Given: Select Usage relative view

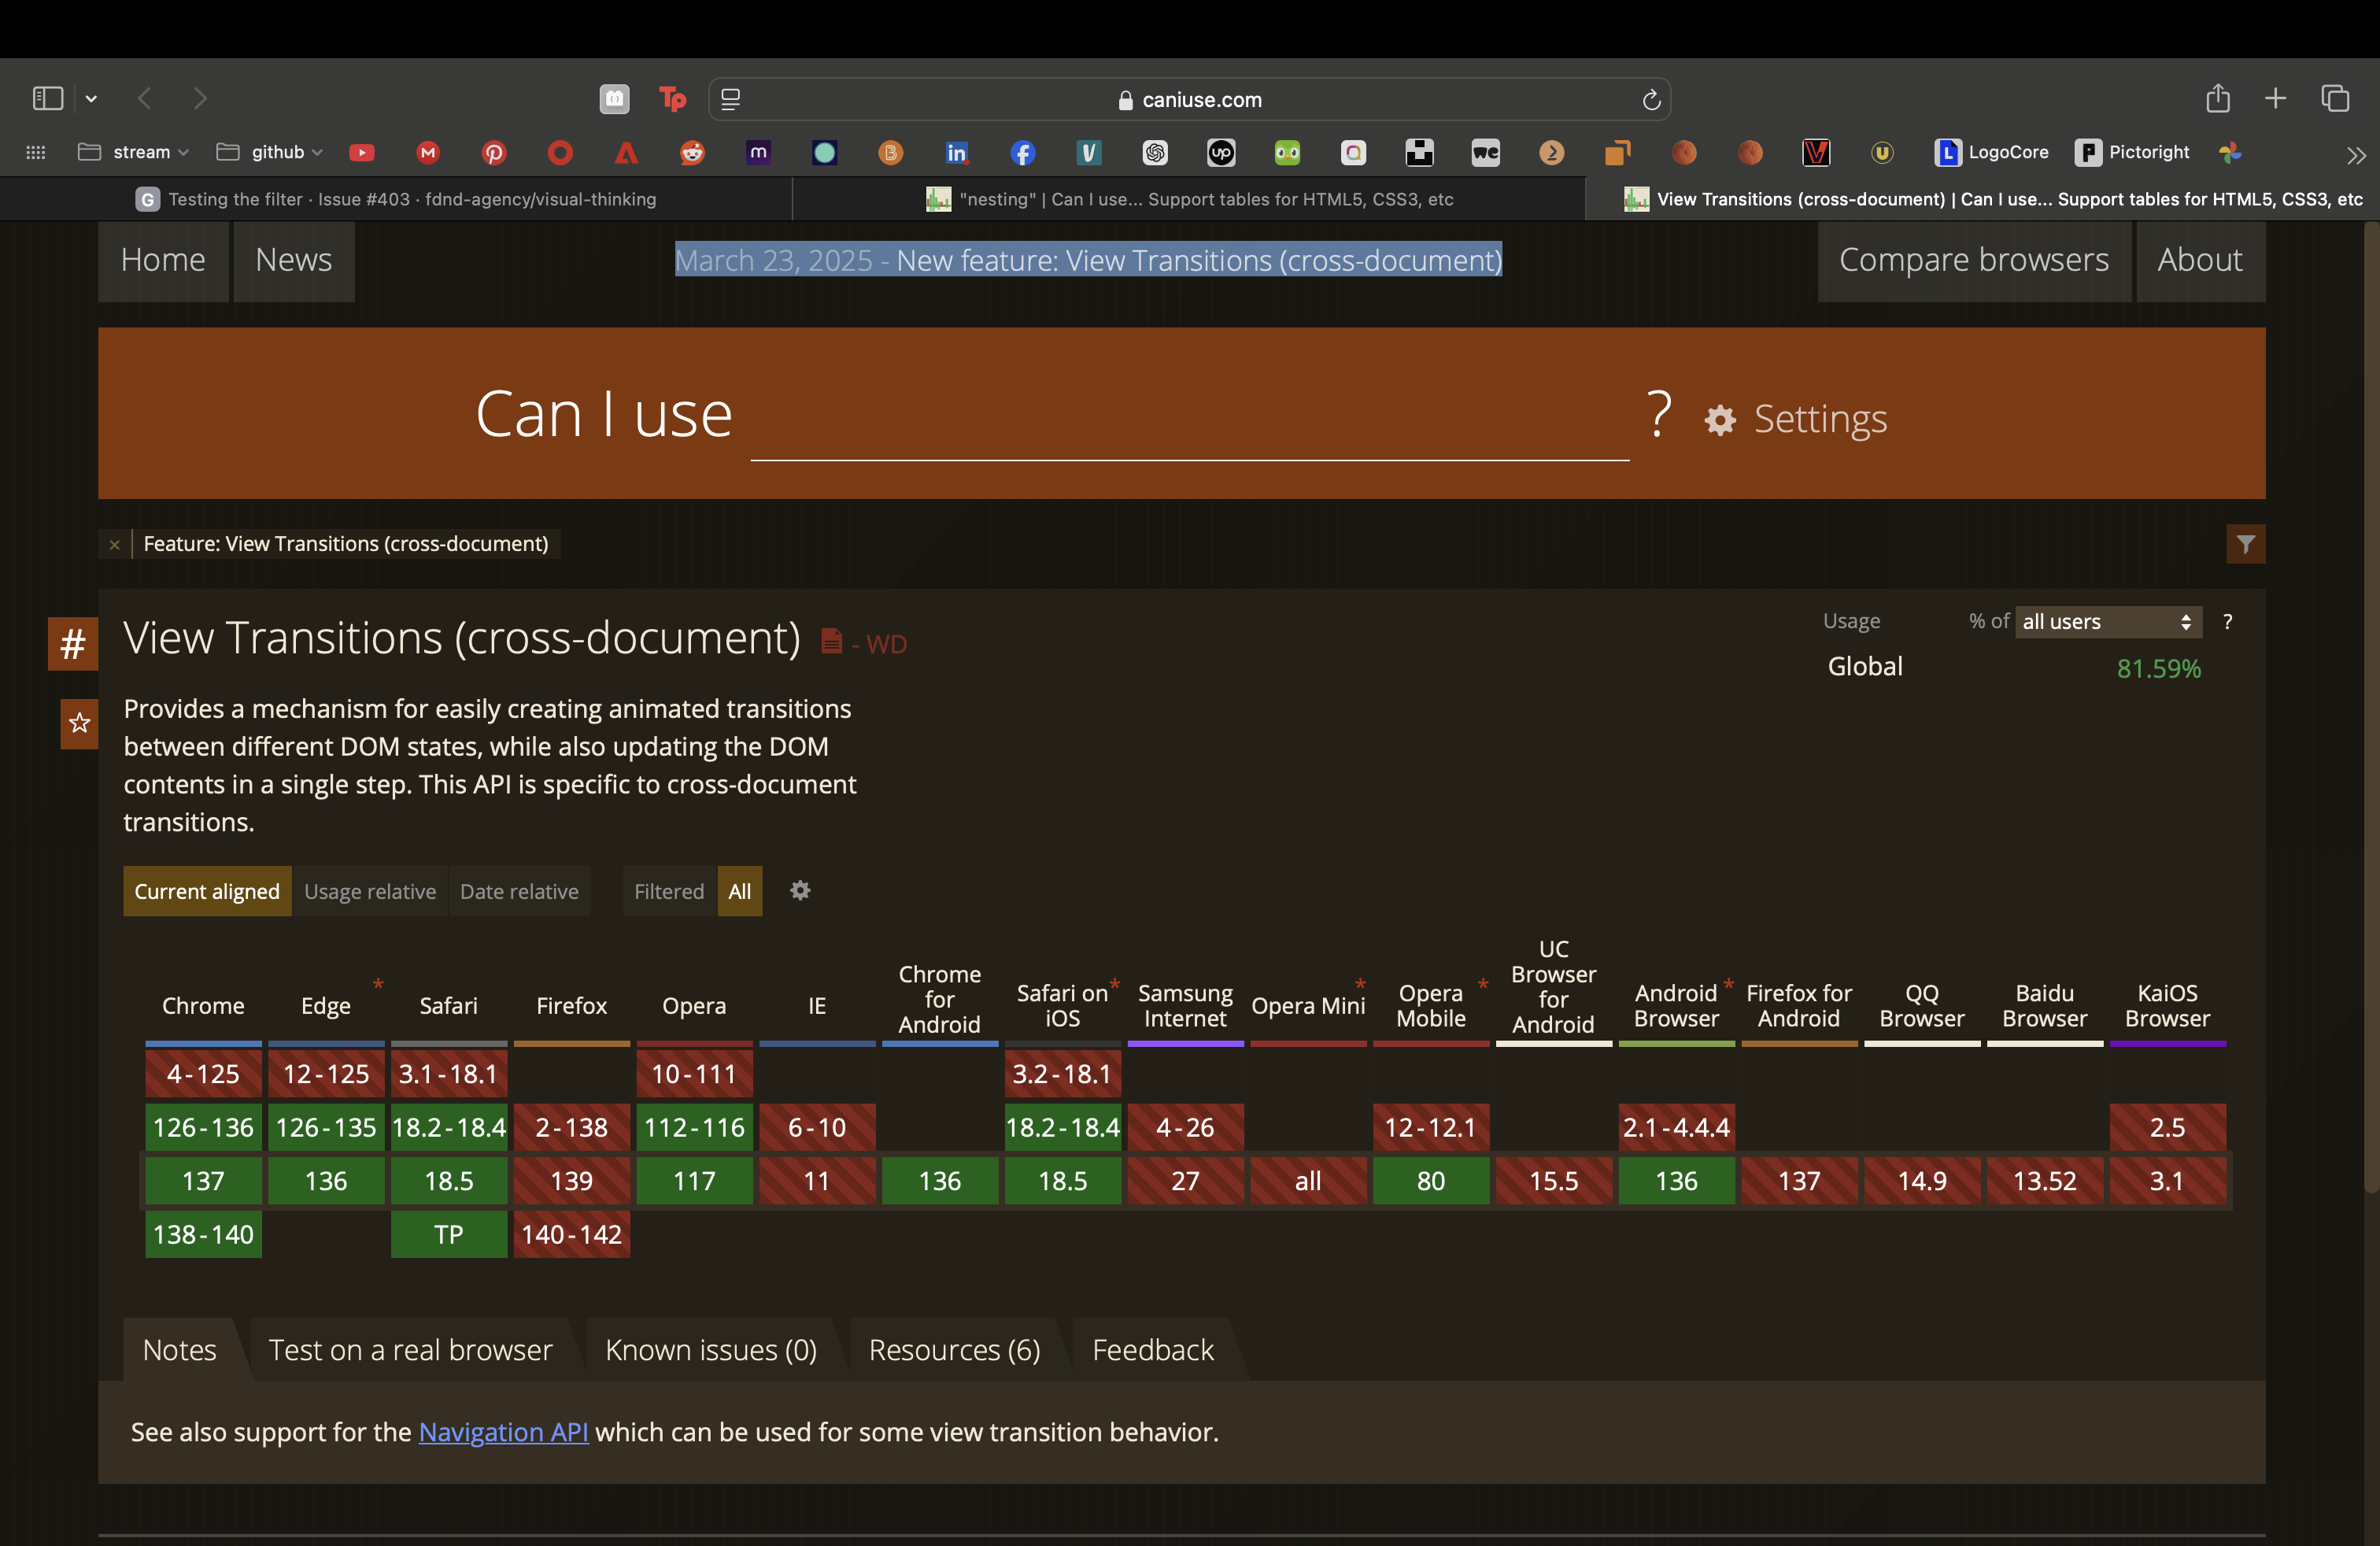Looking at the screenshot, I should pyautogui.click(x=370, y=891).
